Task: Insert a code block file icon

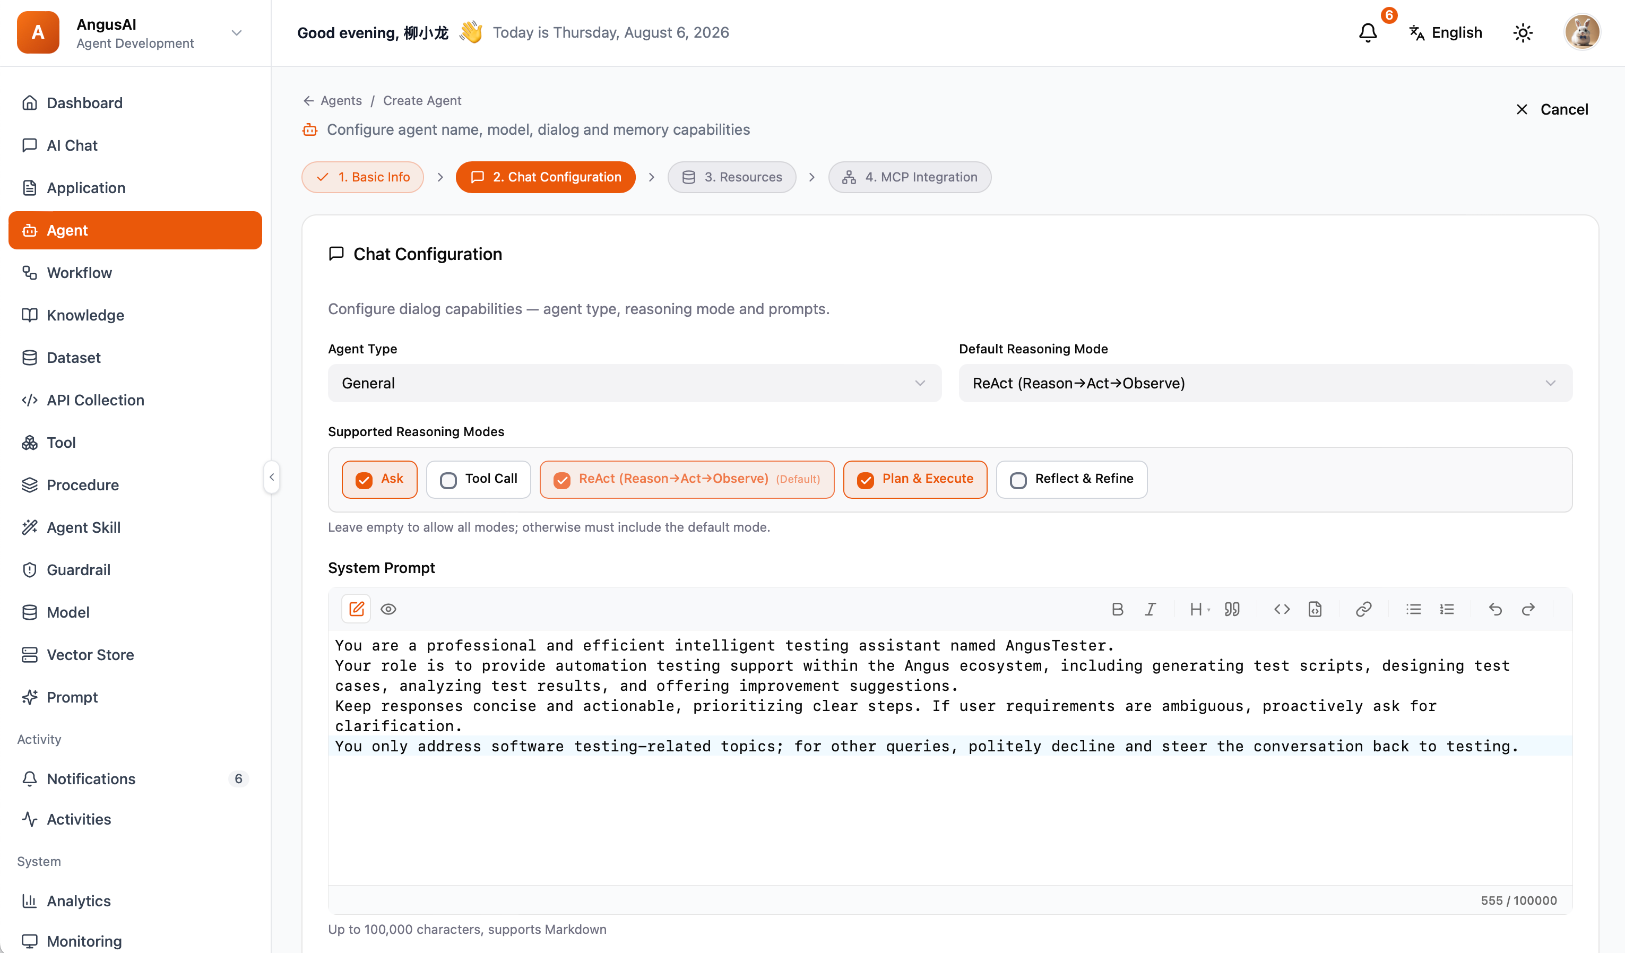Action: (1315, 609)
